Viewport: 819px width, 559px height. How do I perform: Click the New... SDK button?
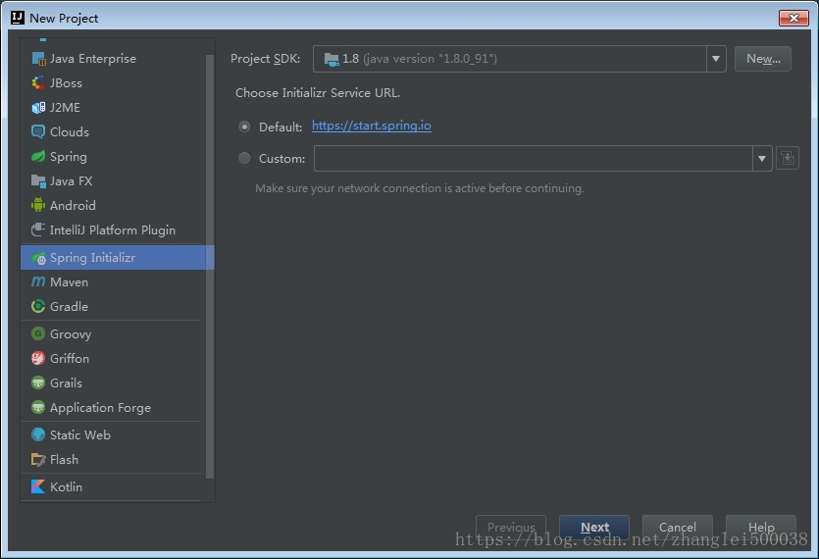pyautogui.click(x=762, y=59)
